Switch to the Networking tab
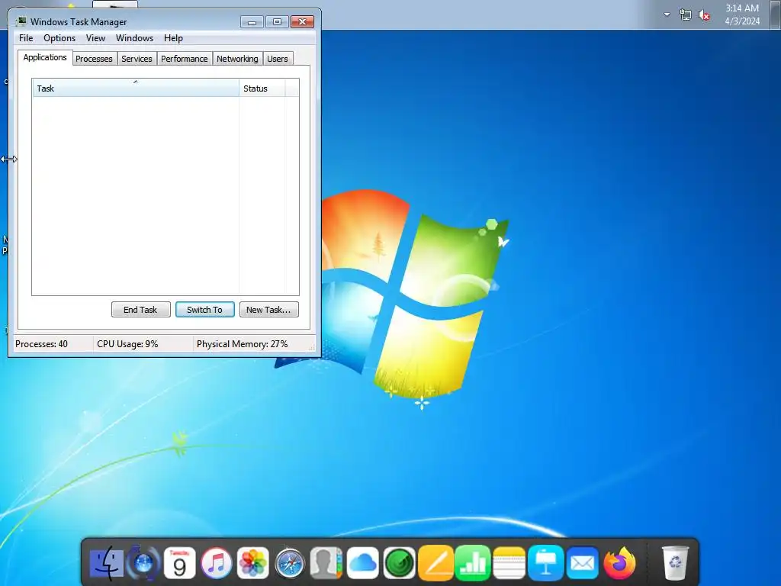Viewport: 781px width, 586px height. pyautogui.click(x=238, y=59)
